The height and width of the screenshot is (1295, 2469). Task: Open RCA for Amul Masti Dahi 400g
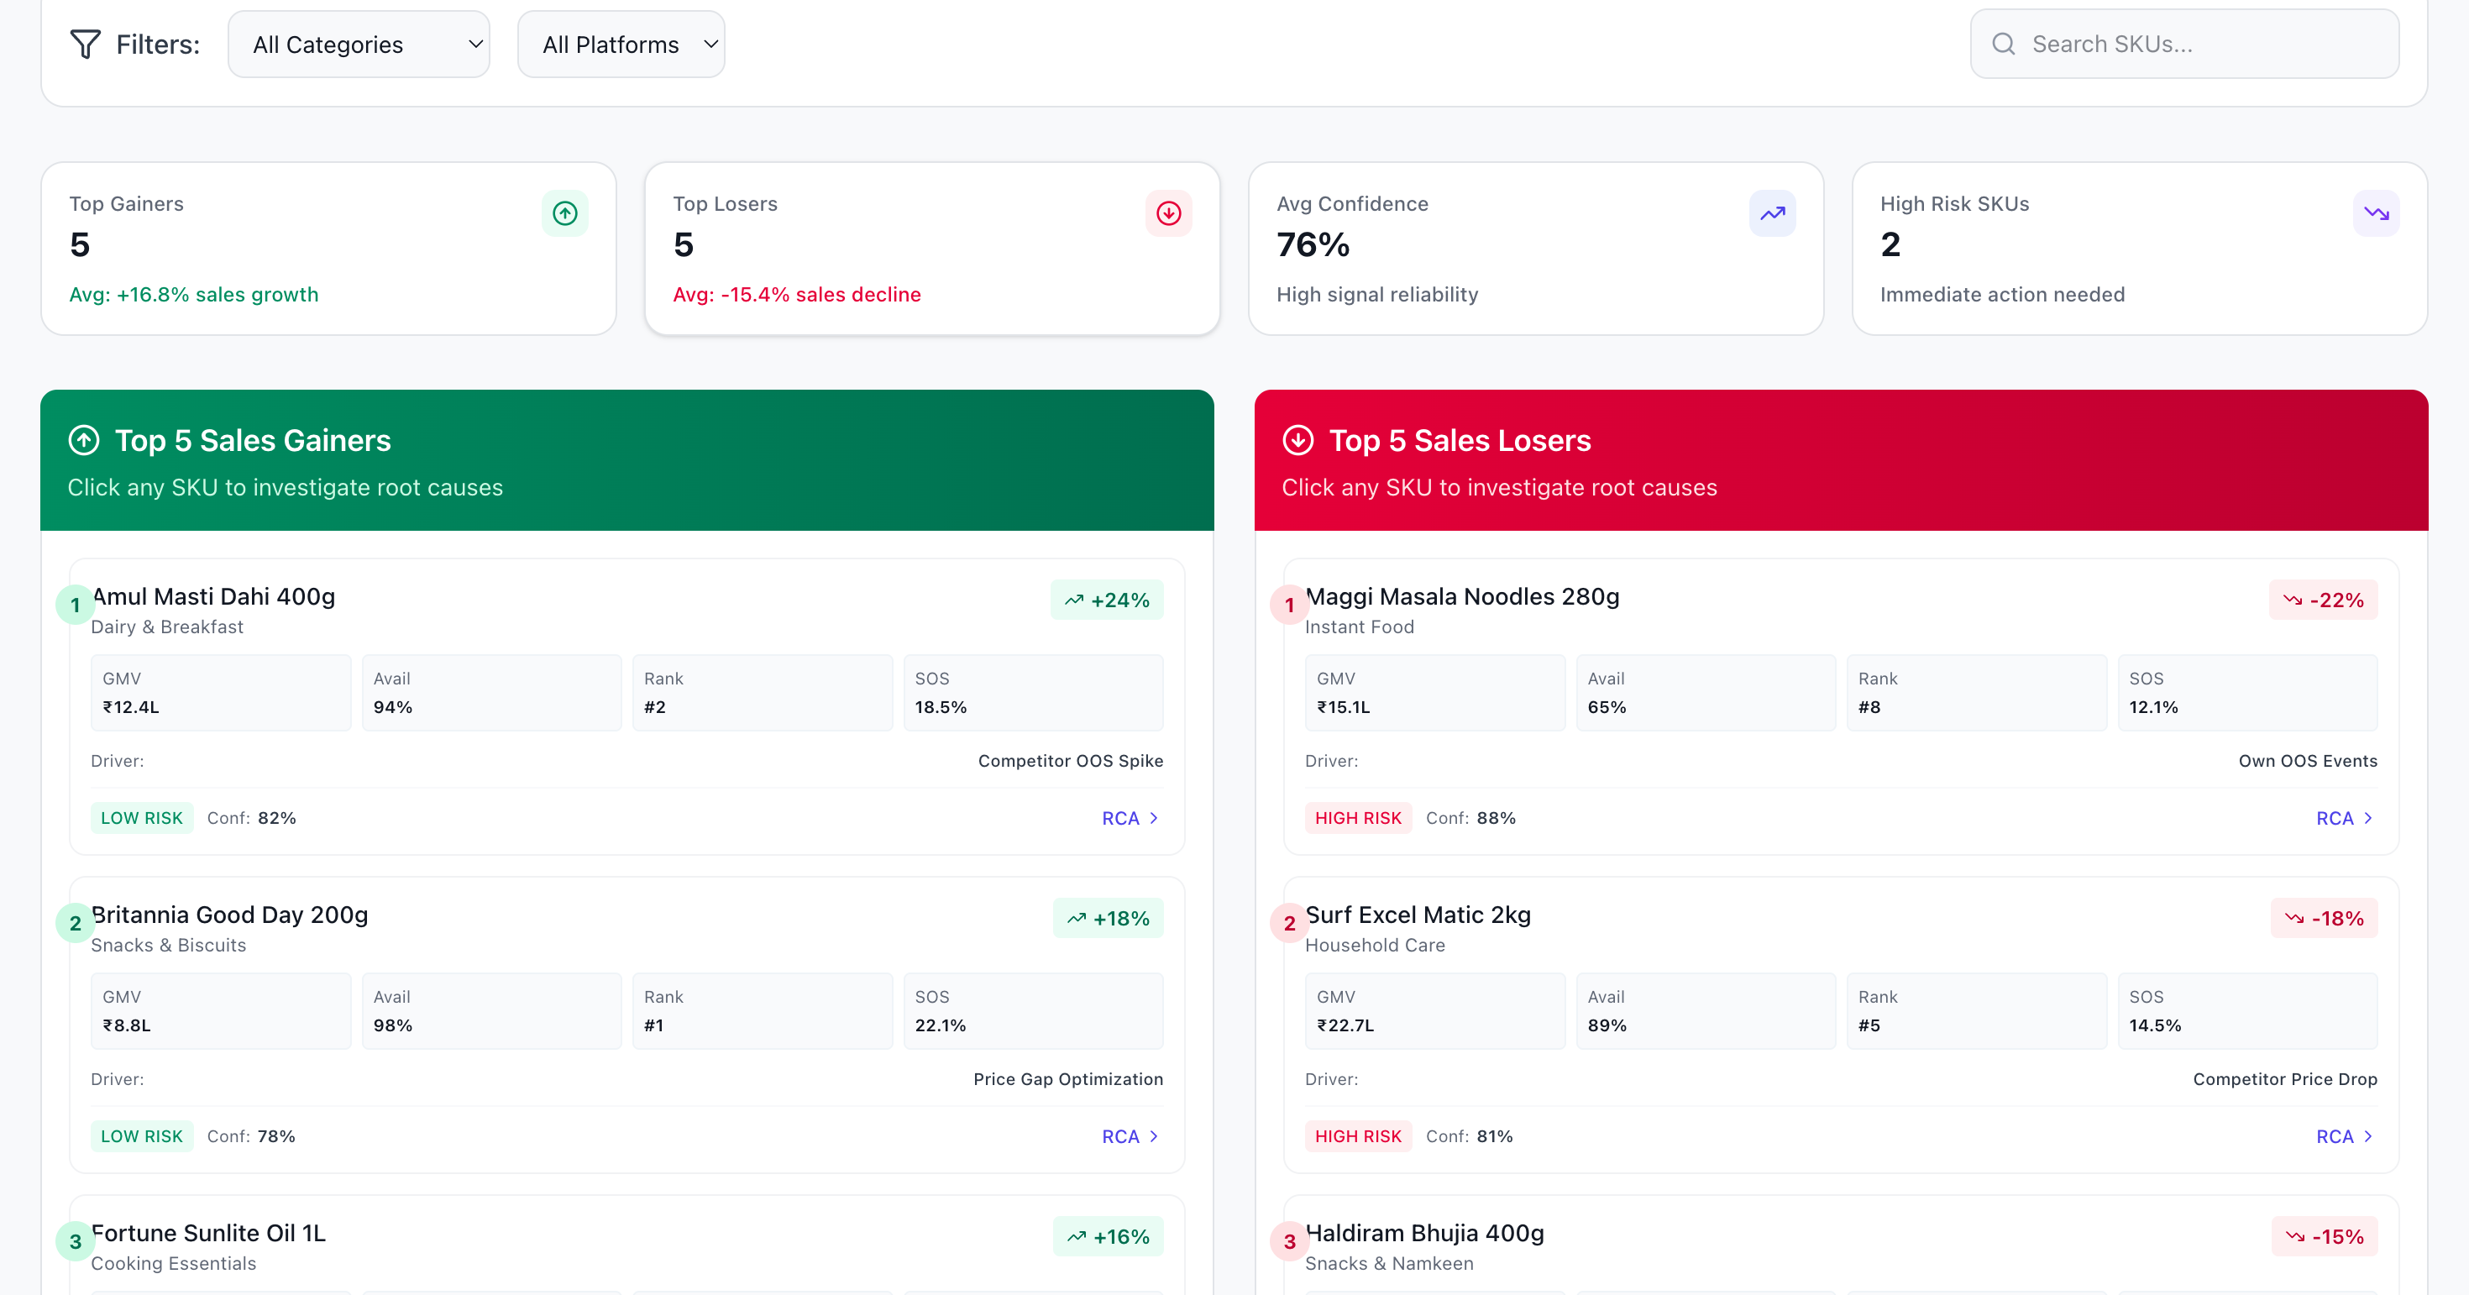point(1131,818)
